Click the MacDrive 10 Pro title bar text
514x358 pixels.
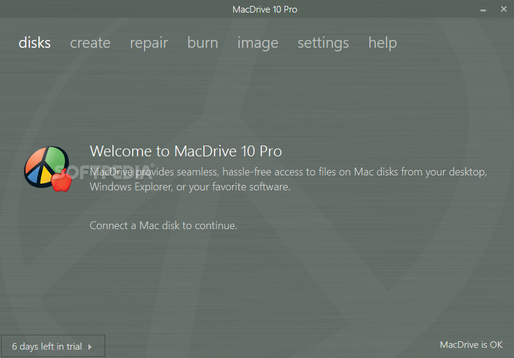click(265, 10)
